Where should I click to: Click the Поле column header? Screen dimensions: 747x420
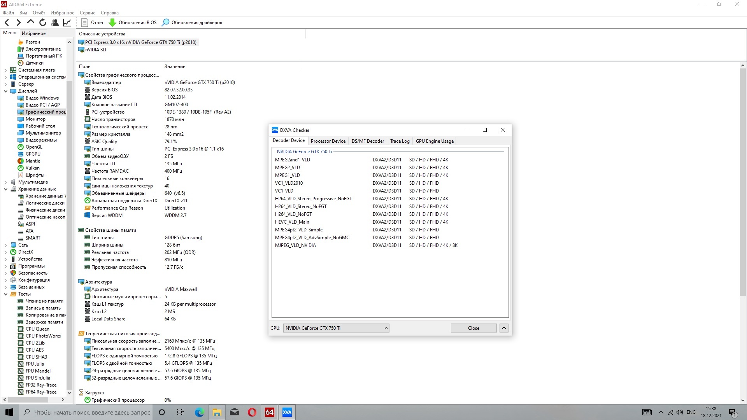(x=119, y=66)
